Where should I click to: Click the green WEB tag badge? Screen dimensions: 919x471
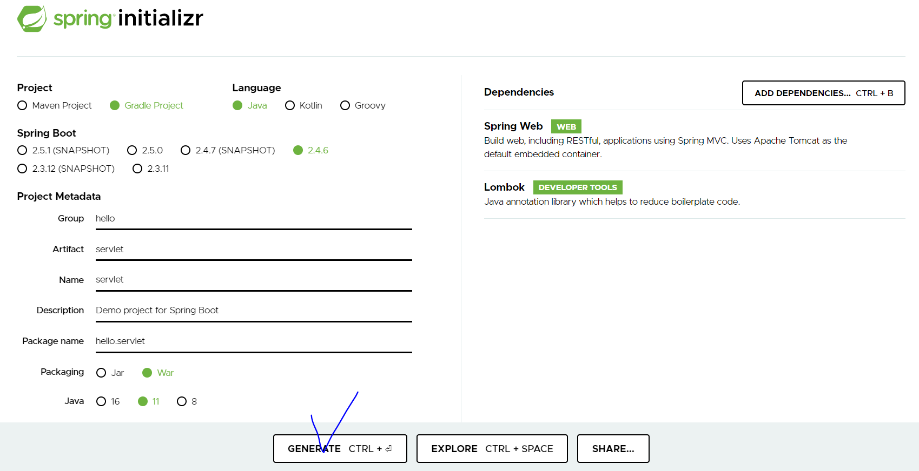(x=566, y=126)
